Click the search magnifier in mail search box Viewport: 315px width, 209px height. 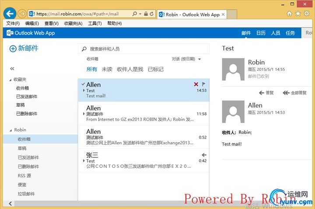click(84, 49)
